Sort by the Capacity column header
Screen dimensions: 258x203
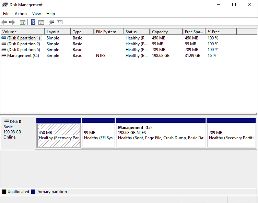(x=166, y=32)
